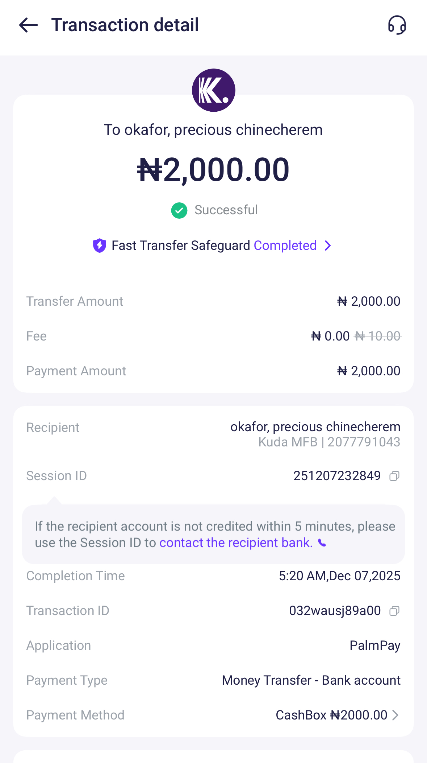The width and height of the screenshot is (427, 763).
Task: Tap the Session ID number 251207232849
Action: (x=337, y=476)
